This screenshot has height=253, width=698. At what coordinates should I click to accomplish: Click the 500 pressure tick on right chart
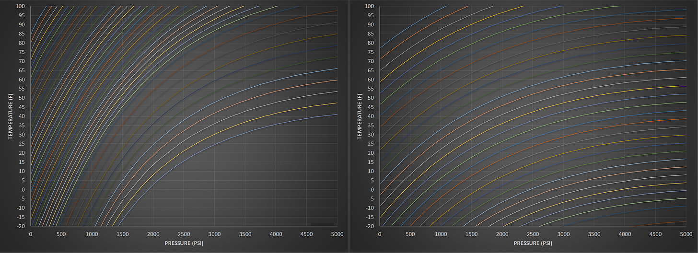(x=410, y=234)
